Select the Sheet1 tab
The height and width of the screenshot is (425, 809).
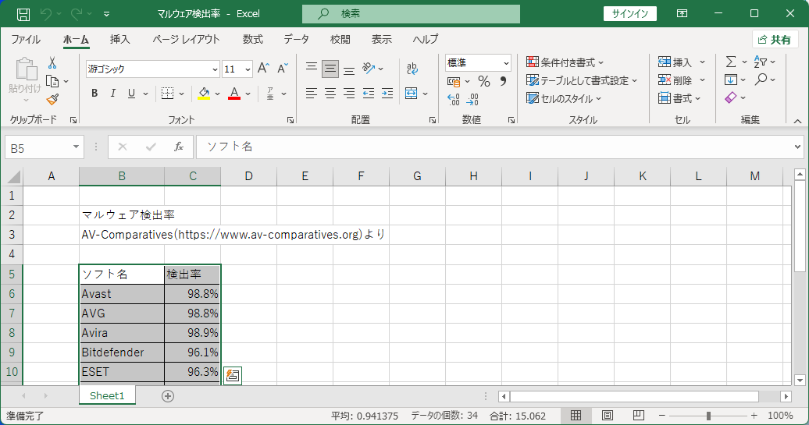pos(107,395)
